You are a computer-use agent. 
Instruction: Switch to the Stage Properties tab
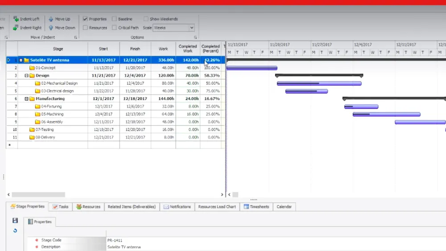28,206
